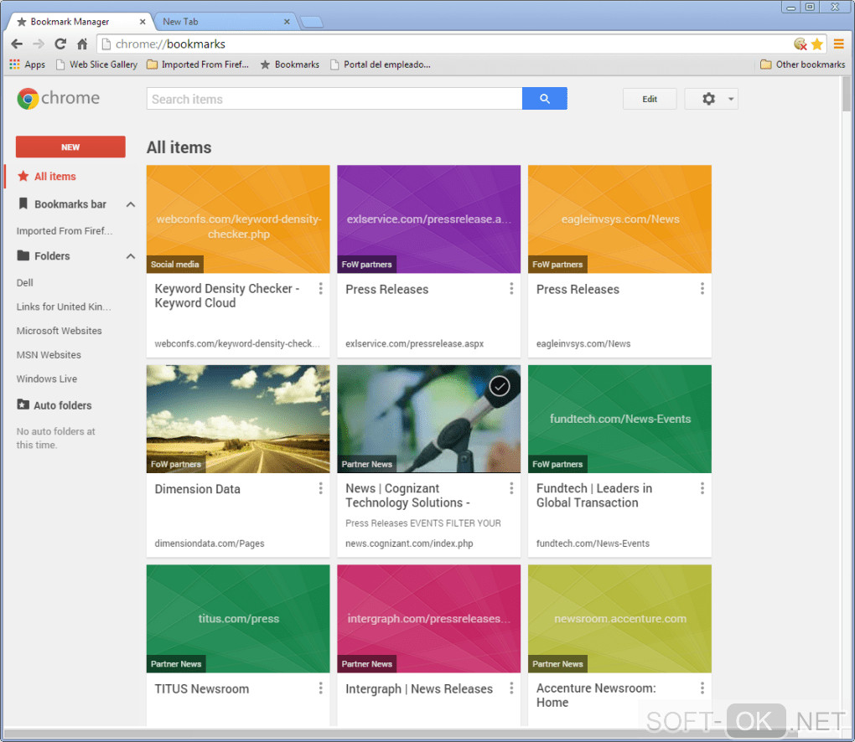The image size is (855, 742).
Task: Click the Social media folder tag
Action: coord(175,264)
